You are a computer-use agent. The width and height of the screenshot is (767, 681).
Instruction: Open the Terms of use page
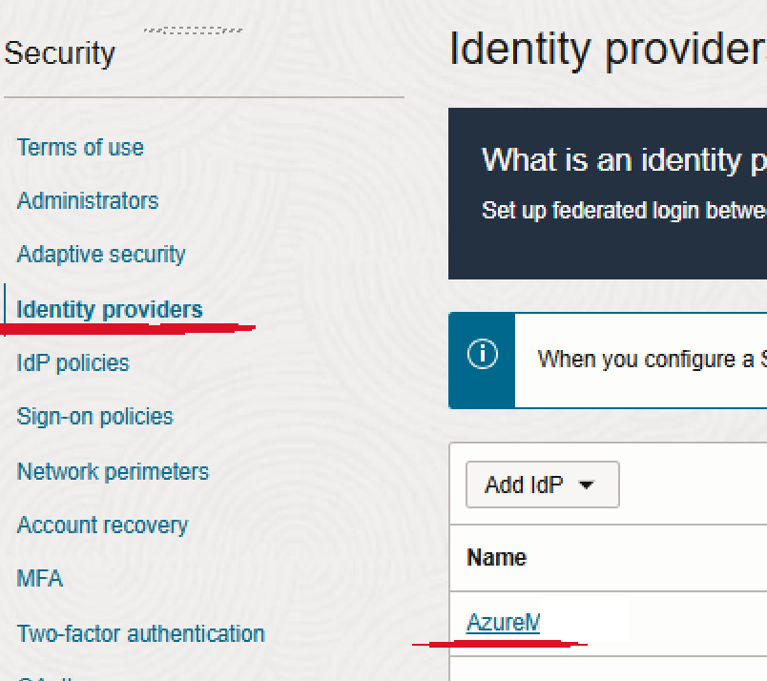pos(80,148)
